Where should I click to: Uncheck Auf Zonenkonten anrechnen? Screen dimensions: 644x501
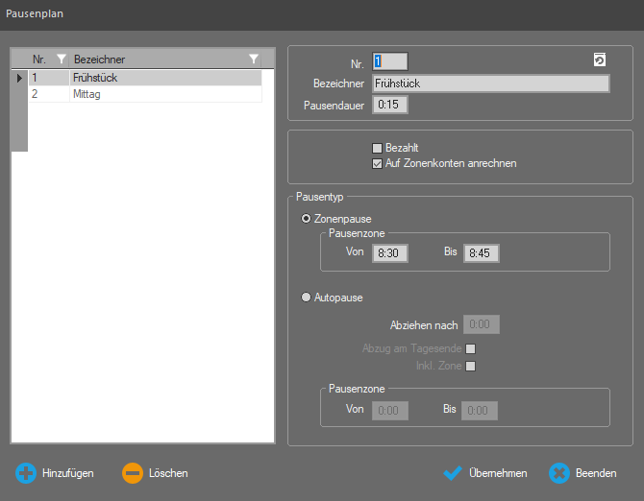378,164
